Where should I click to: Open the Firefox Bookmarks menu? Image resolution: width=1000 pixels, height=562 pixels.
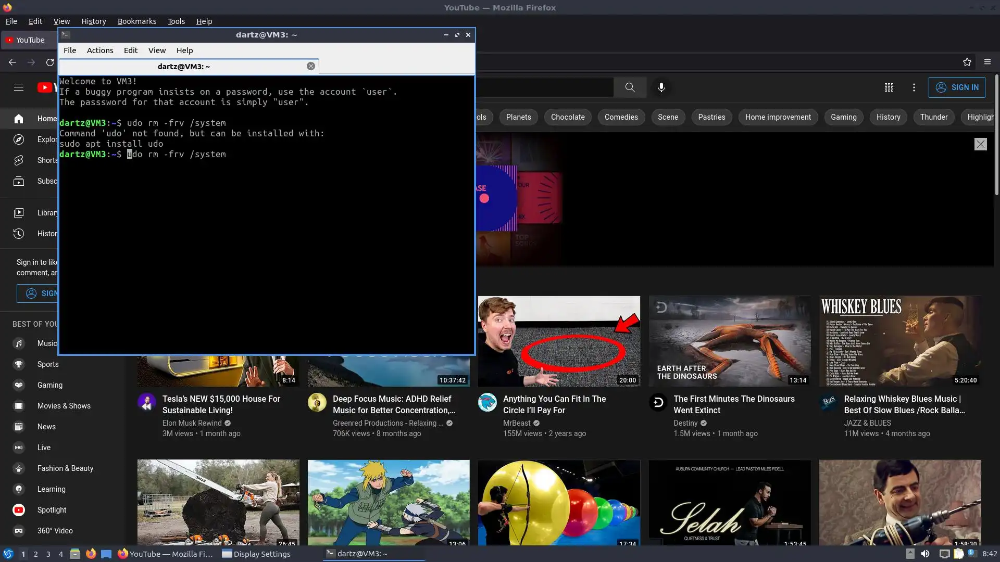[x=136, y=21]
